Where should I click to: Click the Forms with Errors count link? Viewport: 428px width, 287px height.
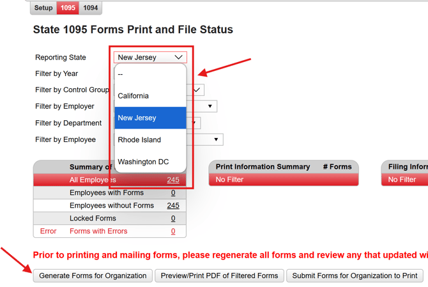[x=172, y=231]
